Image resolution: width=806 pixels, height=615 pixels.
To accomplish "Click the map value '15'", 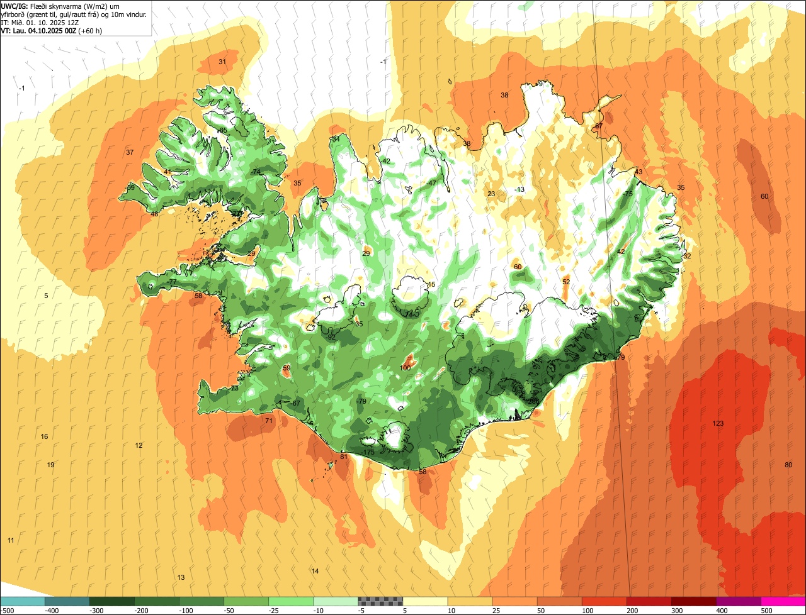I will tap(431, 285).
